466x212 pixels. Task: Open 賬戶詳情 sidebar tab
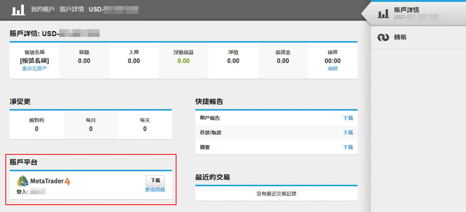418,13
